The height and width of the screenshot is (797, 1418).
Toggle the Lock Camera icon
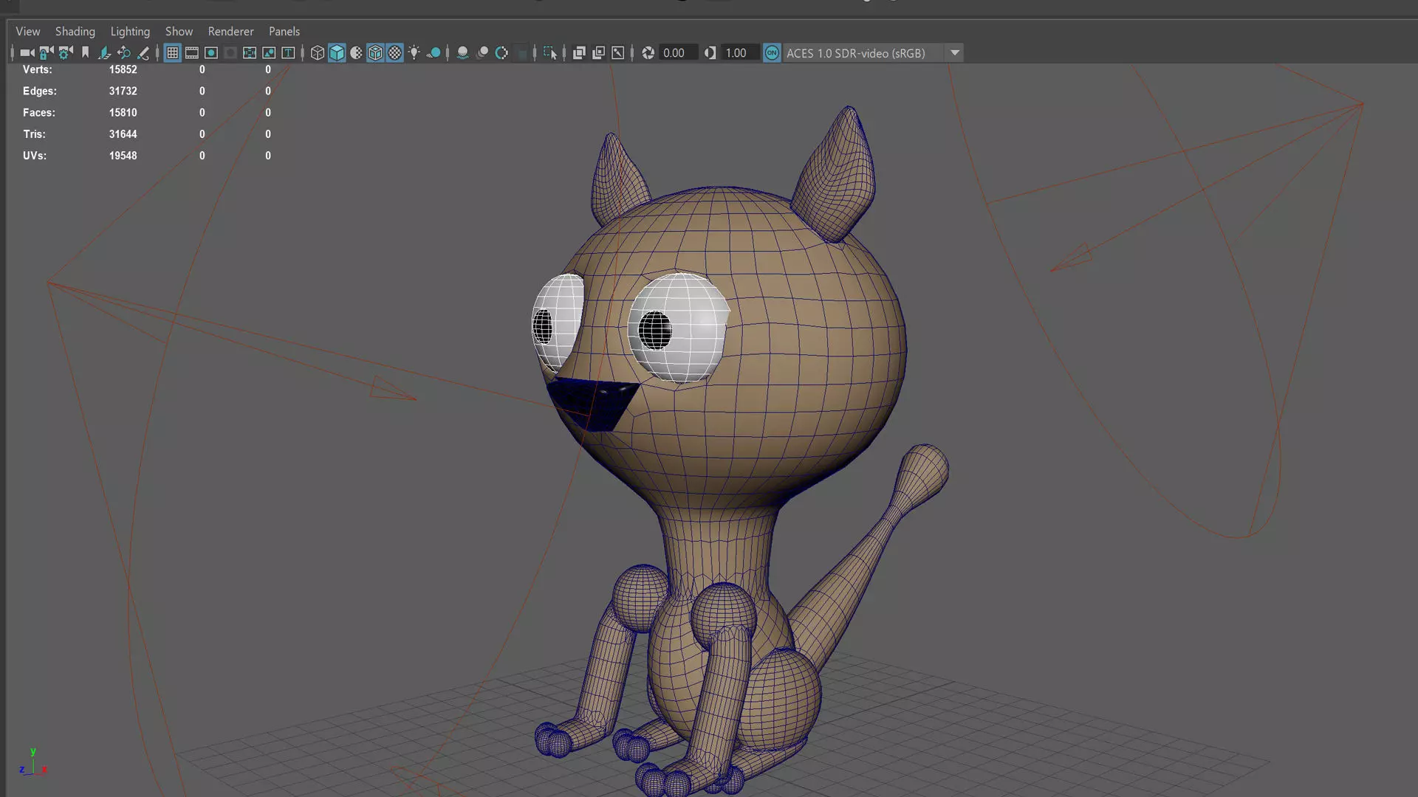47,53
